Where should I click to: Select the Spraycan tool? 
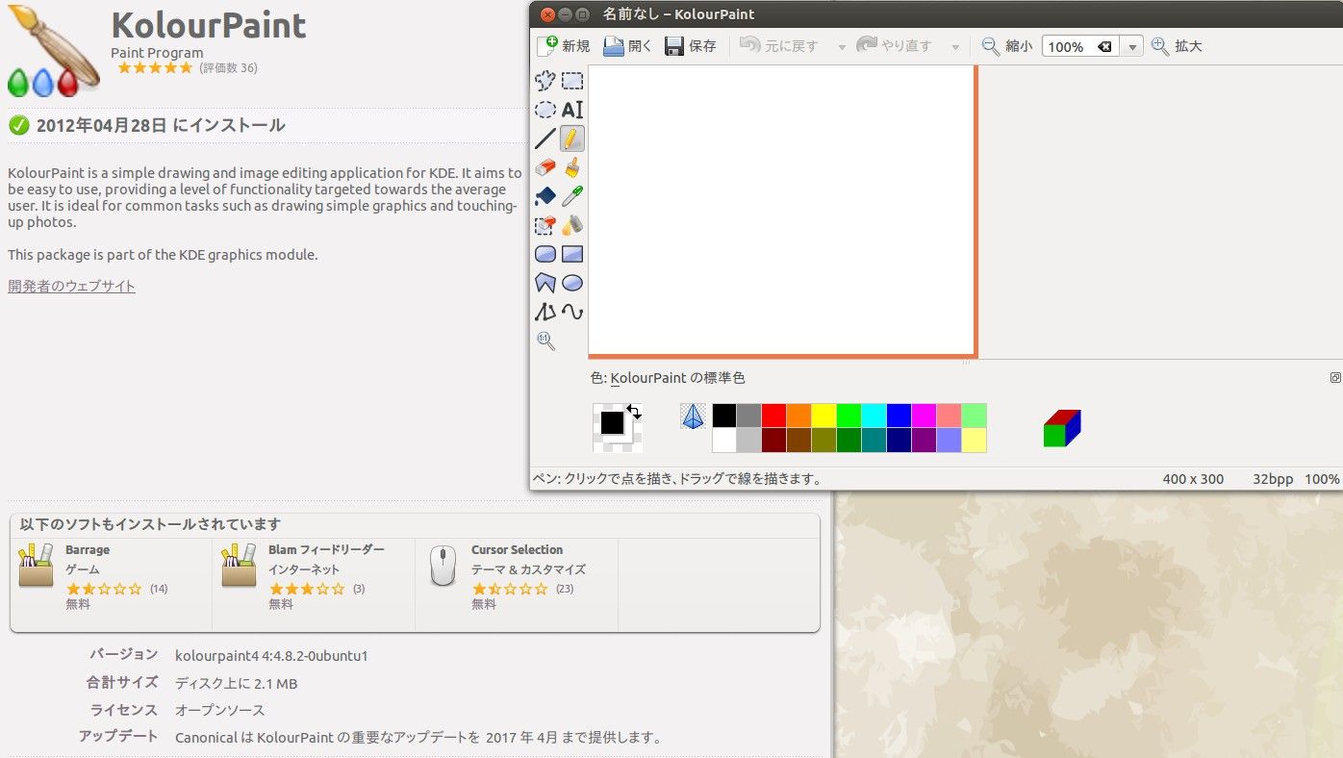coord(572,225)
